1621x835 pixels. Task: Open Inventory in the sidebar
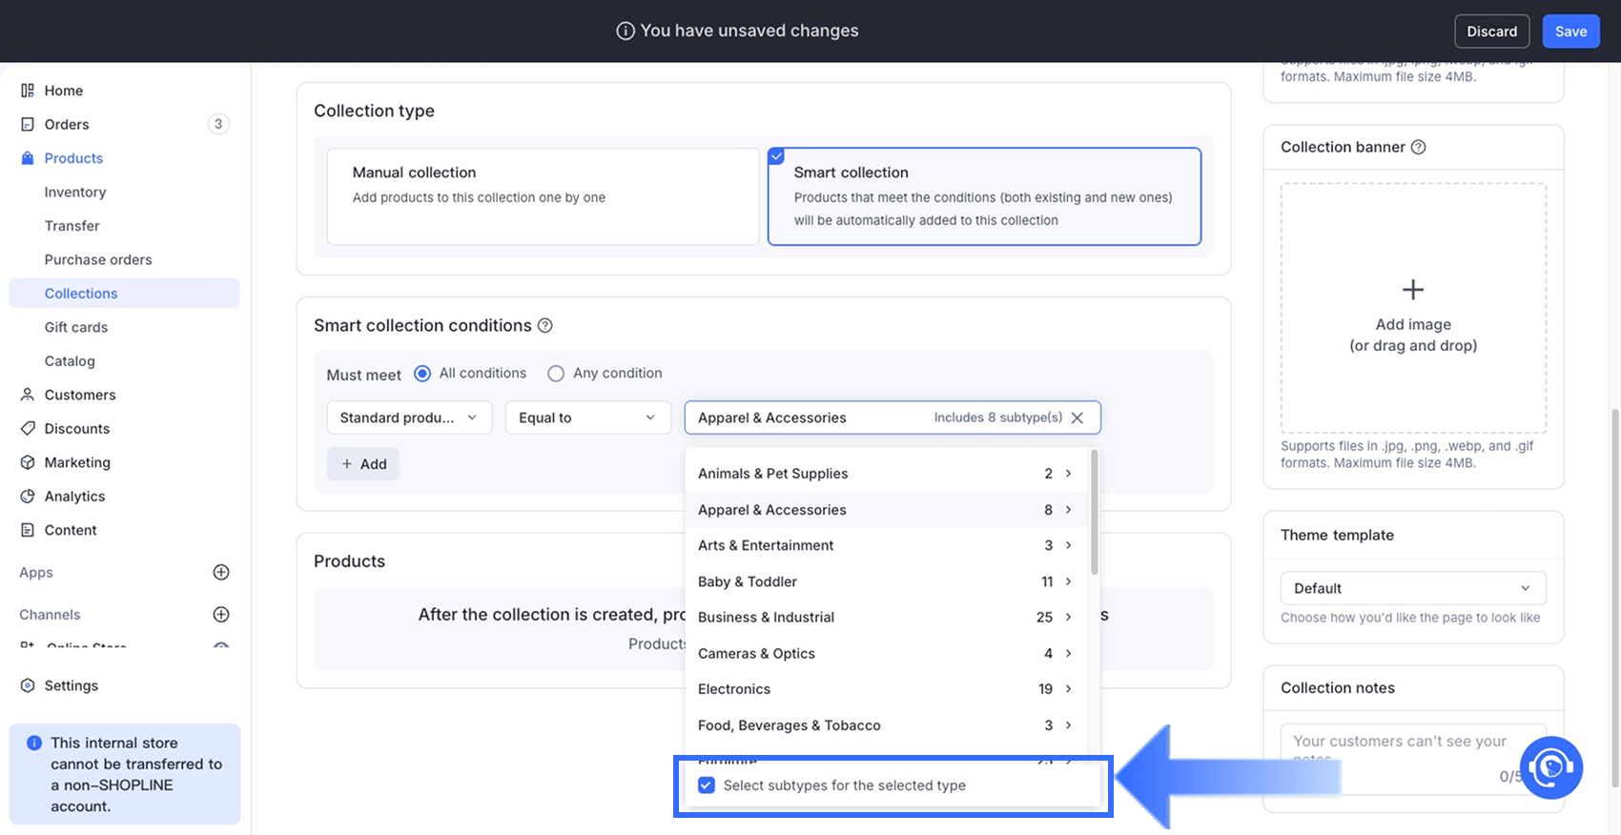coord(75,193)
